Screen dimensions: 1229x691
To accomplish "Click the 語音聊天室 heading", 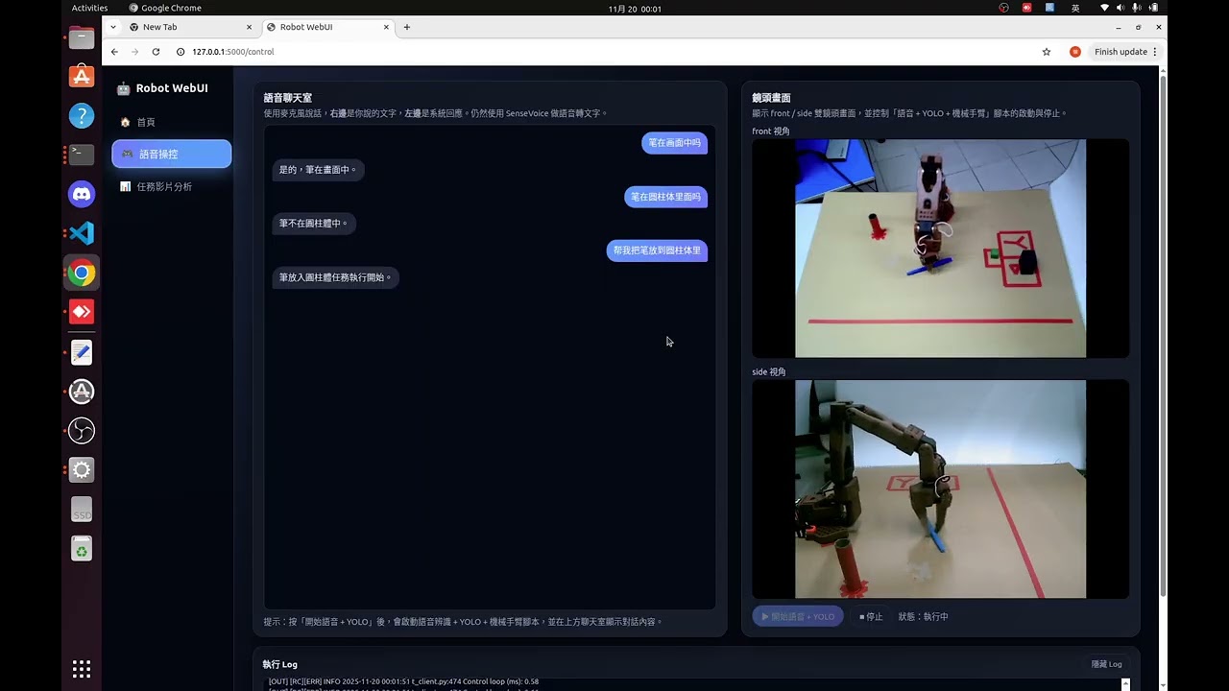I will point(288,98).
